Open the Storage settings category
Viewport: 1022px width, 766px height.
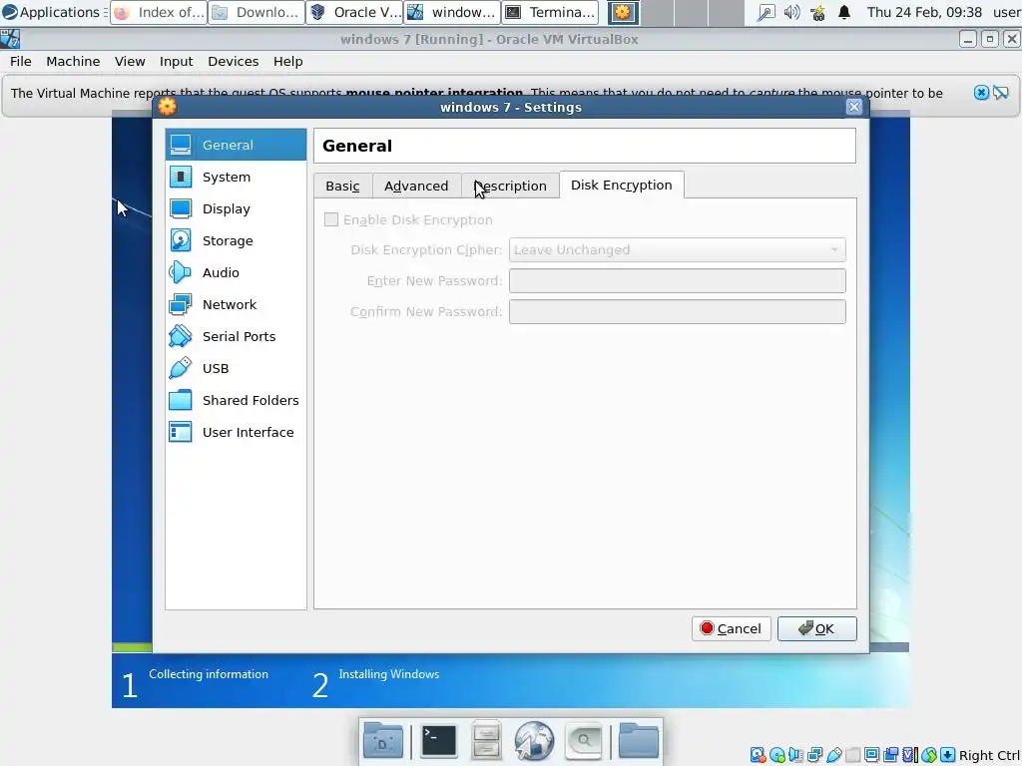[236, 240]
